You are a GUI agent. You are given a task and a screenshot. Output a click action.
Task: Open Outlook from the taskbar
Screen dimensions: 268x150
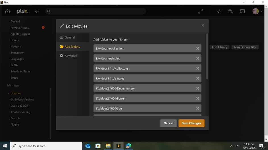[88, 146]
